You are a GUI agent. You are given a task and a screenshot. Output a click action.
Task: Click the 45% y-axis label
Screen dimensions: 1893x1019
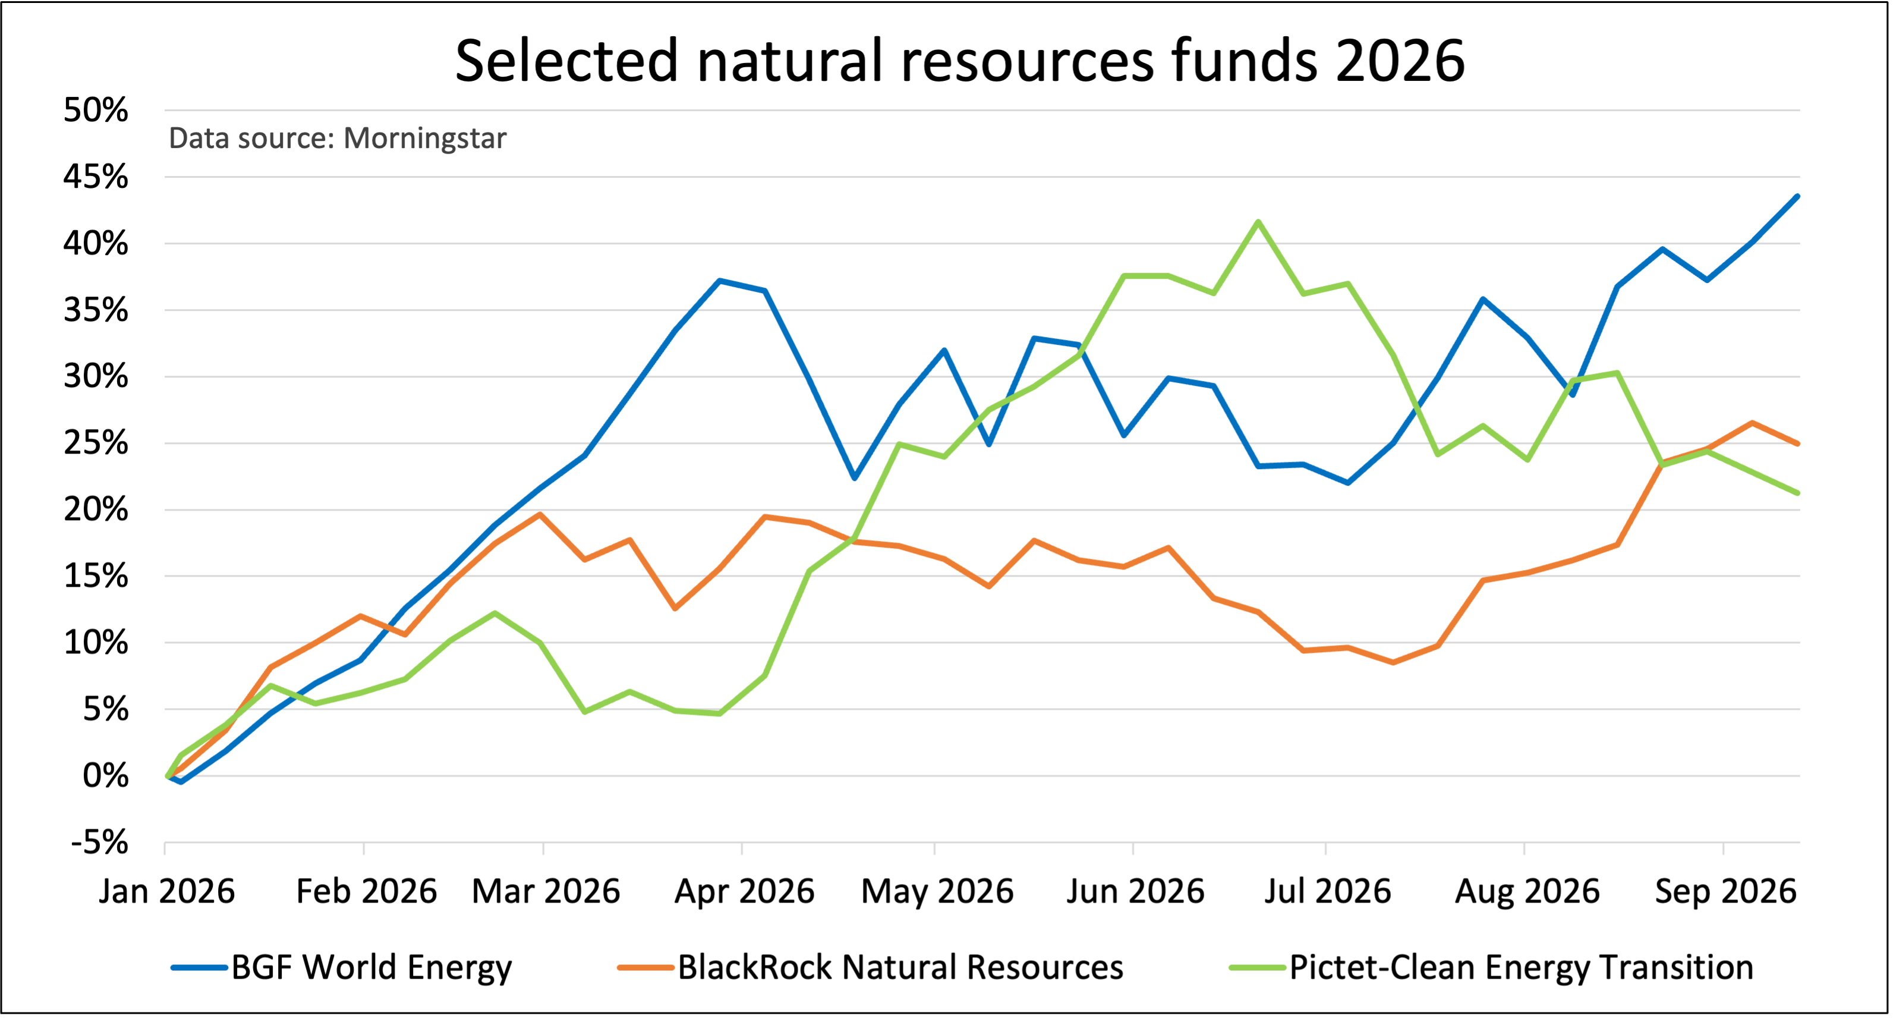[96, 177]
